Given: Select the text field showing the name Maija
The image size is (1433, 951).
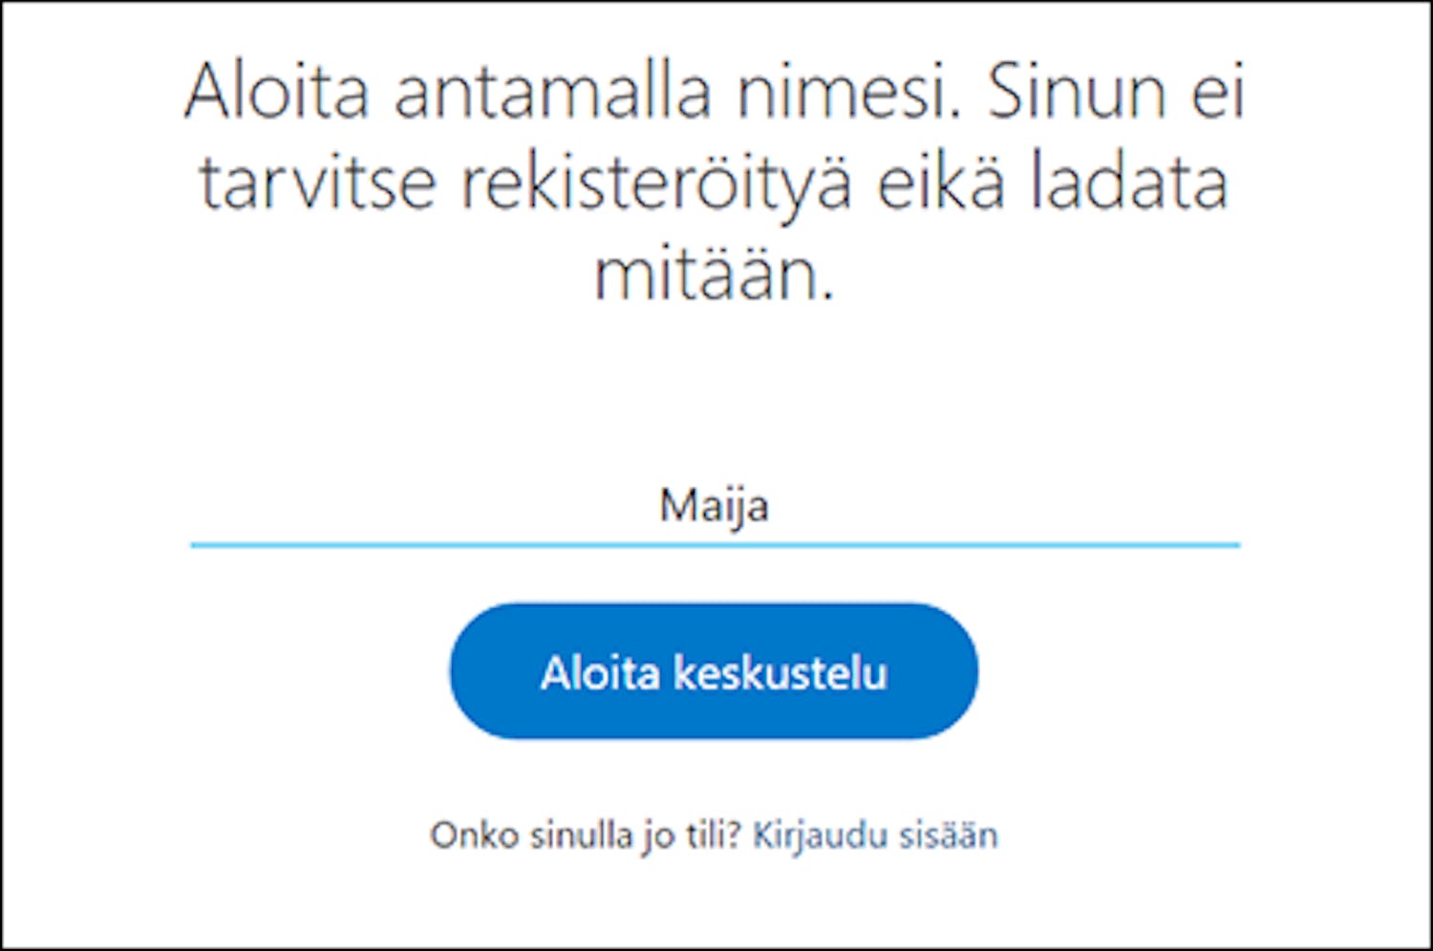Looking at the screenshot, I should click(x=714, y=505).
